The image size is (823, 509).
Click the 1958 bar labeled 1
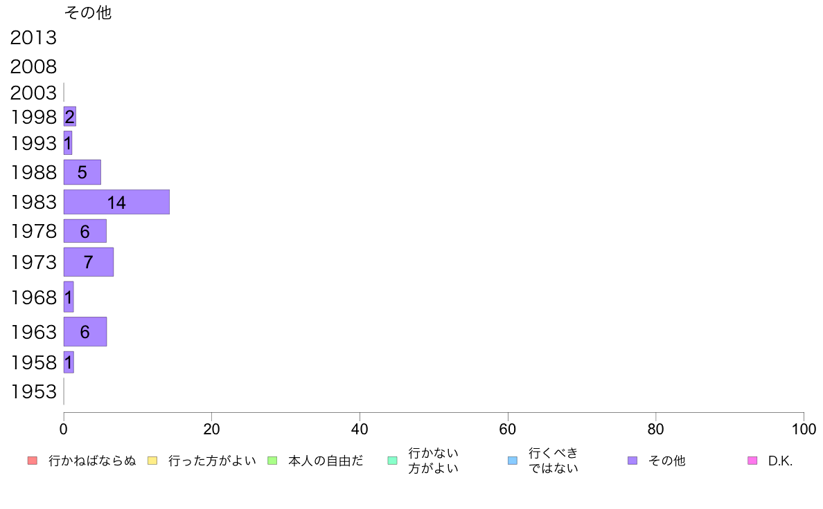pyautogui.click(x=68, y=362)
